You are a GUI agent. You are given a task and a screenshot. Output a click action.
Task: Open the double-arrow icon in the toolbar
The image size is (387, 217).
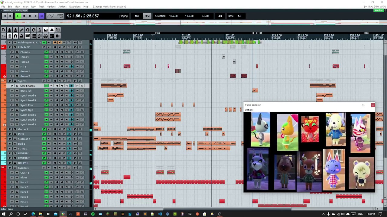pyautogui.click(x=58, y=36)
